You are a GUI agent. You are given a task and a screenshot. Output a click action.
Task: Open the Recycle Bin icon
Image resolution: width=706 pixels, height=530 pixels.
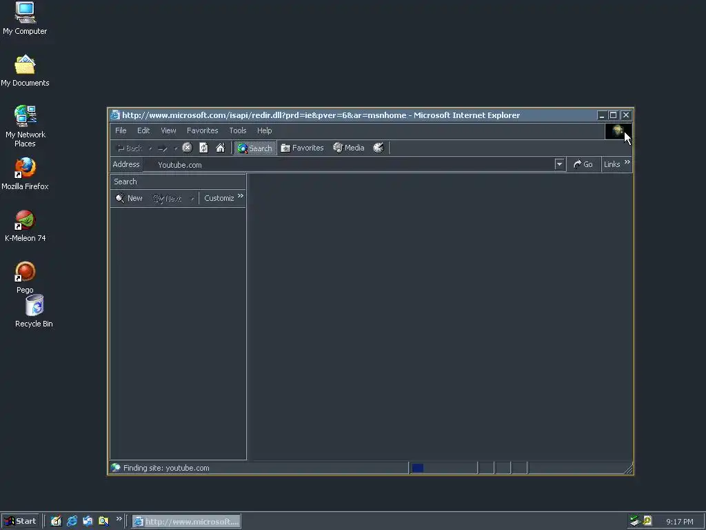click(x=34, y=311)
